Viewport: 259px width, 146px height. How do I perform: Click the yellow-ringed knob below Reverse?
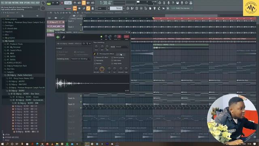pyautogui.click(x=102, y=69)
